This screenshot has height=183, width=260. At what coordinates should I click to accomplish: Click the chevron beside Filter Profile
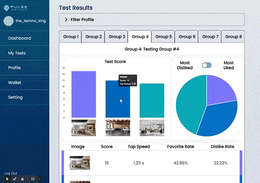tap(66, 20)
